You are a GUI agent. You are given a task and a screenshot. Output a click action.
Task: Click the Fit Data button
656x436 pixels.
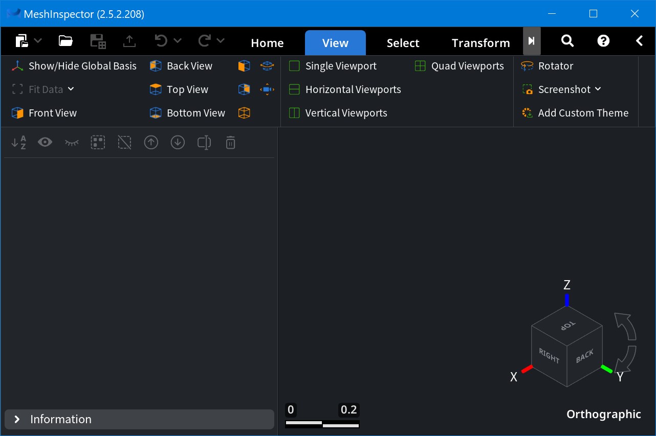click(x=39, y=89)
